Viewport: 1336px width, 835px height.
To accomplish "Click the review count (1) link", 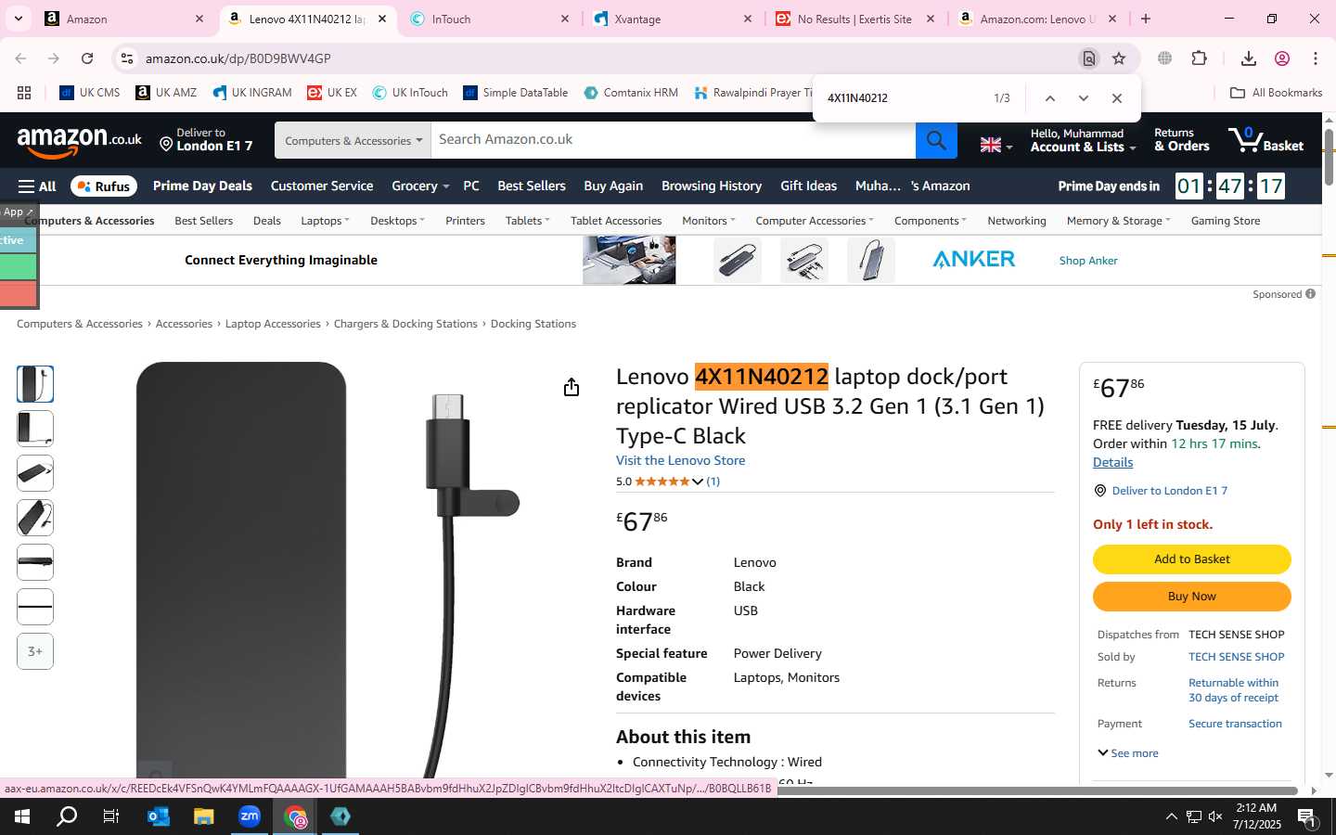I will 713,482.
